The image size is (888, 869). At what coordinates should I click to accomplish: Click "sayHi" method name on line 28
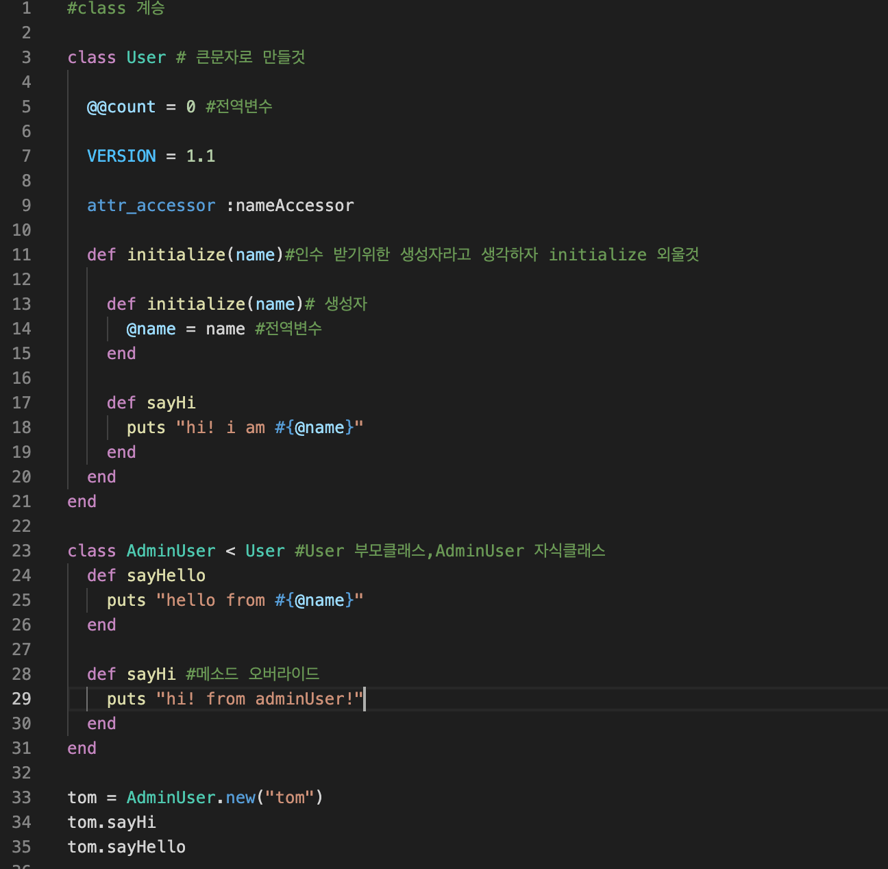151,674
